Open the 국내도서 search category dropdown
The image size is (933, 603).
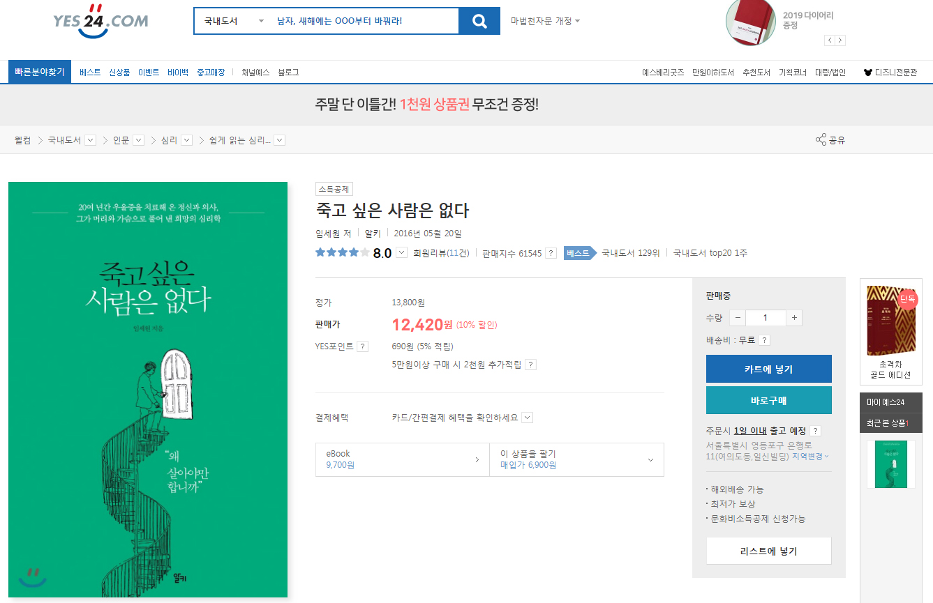(x=233, y=21)
